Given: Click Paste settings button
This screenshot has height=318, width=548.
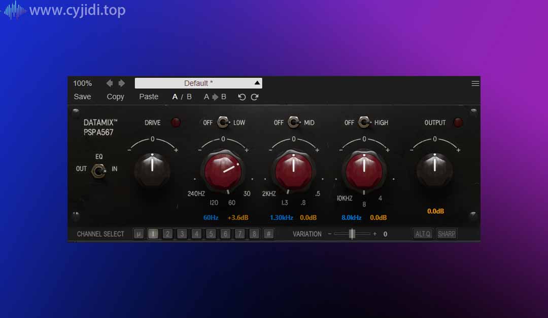Looking at the screenshot, I should pos(149,97).
